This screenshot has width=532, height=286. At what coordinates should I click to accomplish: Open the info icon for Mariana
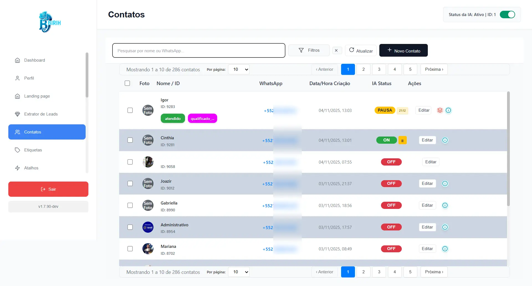click(x=445, y=249)
